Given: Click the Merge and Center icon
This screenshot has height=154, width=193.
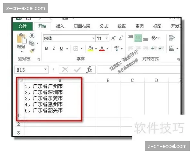Looking at the screenshot, I should [171, 48].
